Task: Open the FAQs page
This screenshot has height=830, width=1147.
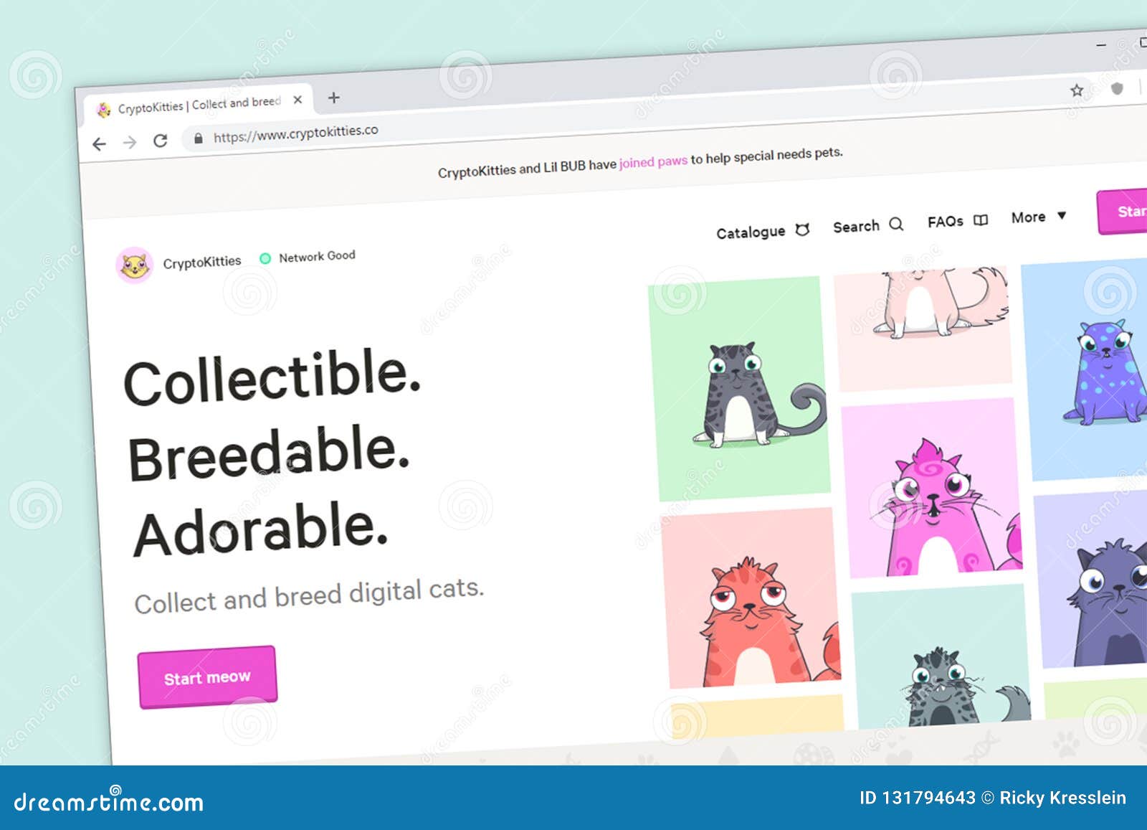Action: 958,222
